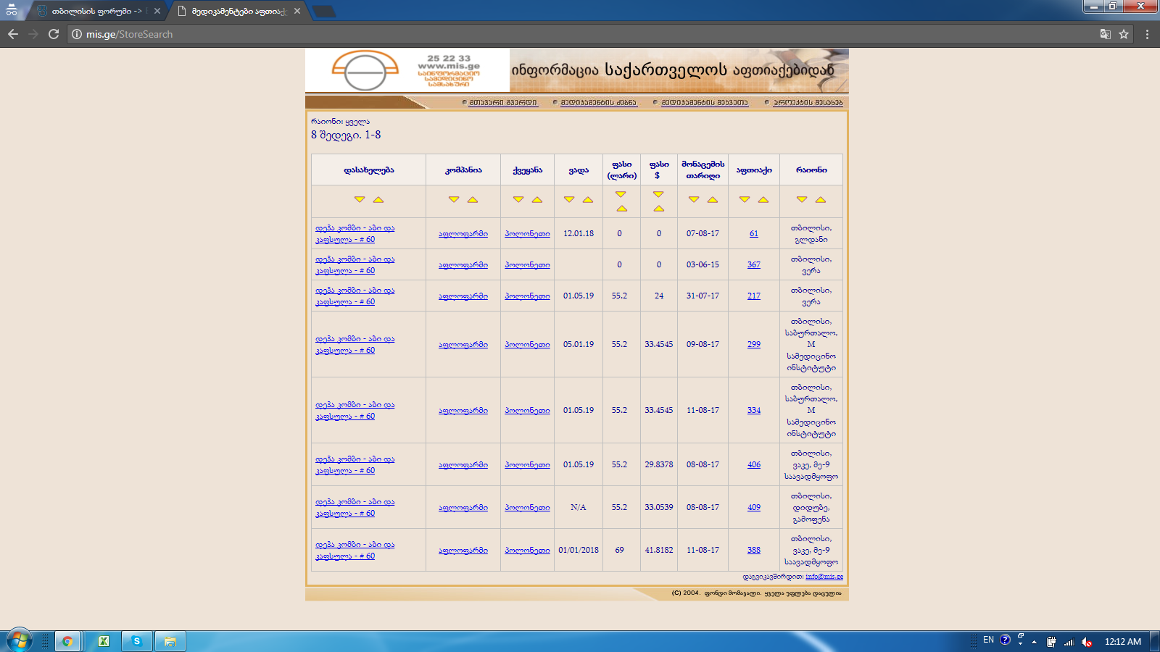
Task: Open pharmacy link 61
Action: (x=754, y=233)
